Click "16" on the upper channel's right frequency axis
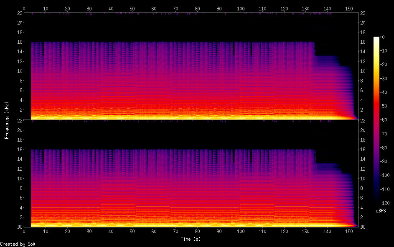The height and width of the screenshot is (247, 394). pos(363,42)
